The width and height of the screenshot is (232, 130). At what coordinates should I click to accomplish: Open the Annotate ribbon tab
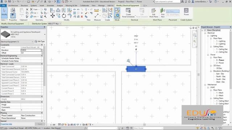[50, 5]
